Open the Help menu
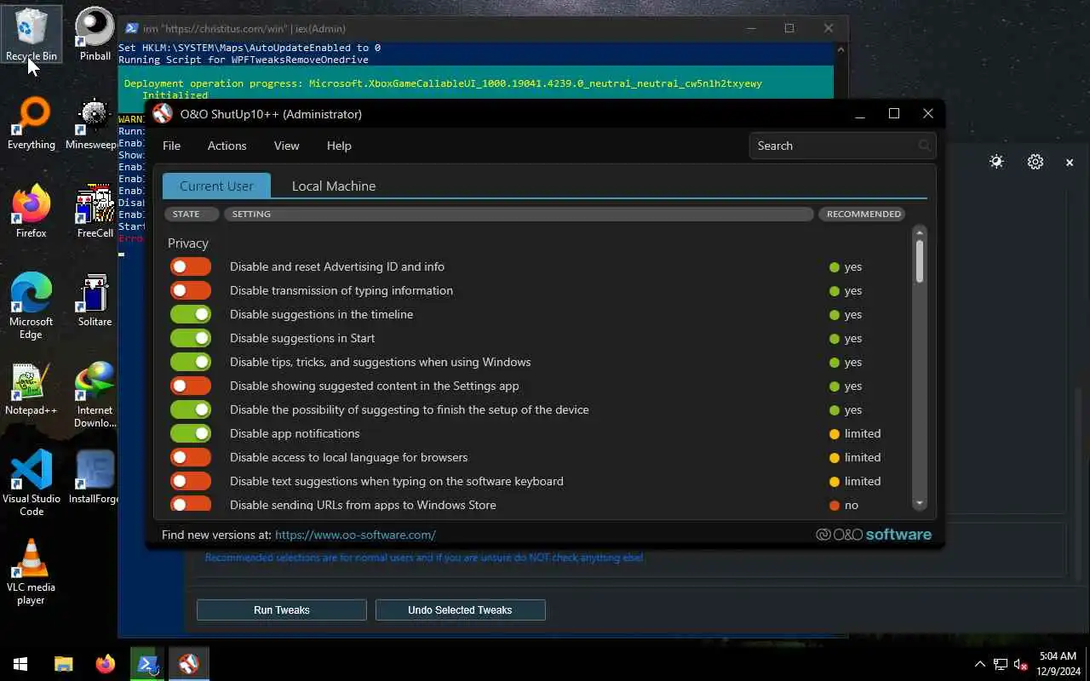This screenshot has width=1090, height=681. [x=339, y=146]
